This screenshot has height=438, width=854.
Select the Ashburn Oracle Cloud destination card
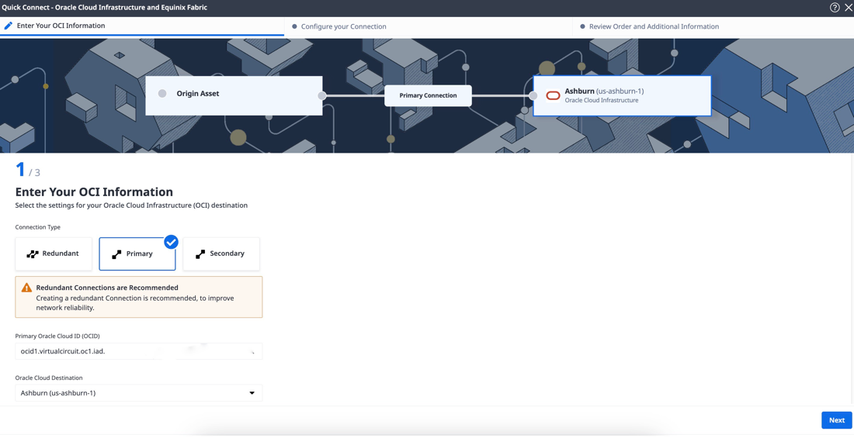click(622, 96)
